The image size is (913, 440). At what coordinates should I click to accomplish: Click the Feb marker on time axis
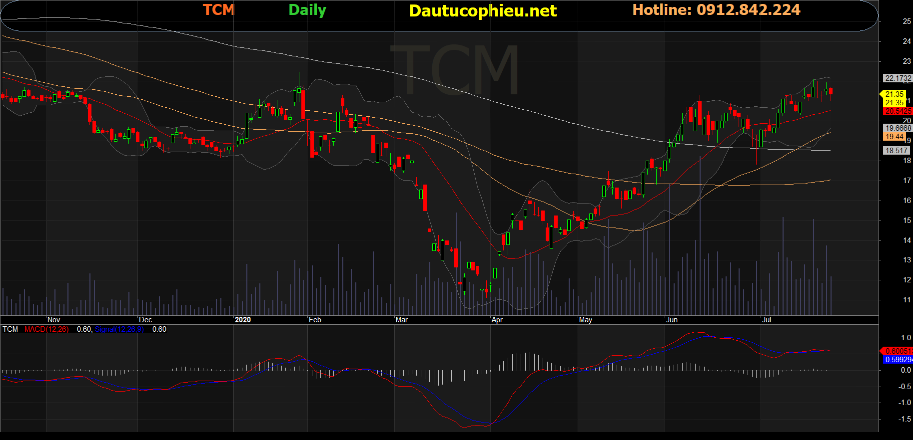click(315, 320)
